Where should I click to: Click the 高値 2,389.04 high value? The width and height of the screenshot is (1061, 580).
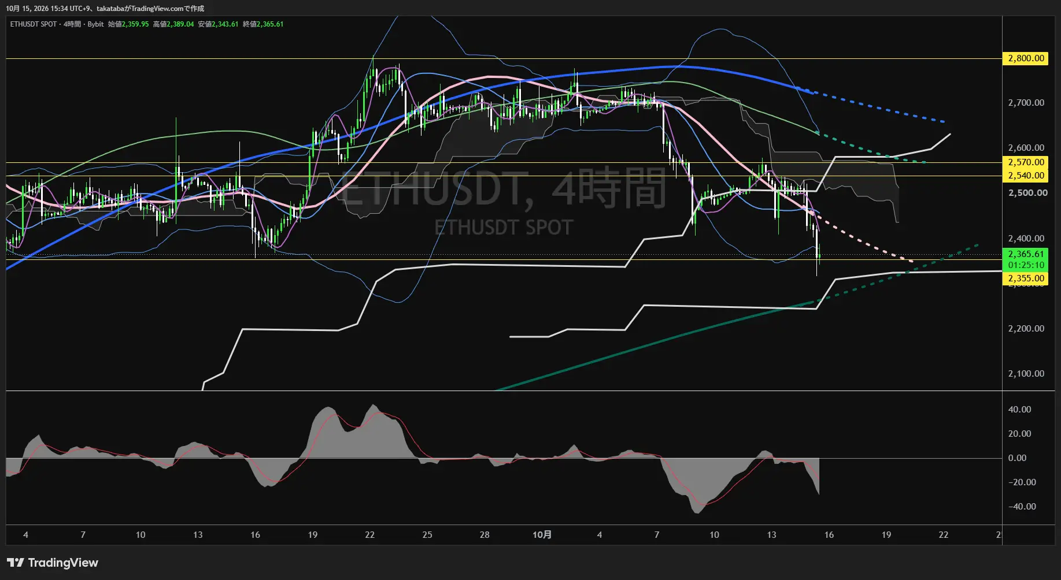[x=173, y=24]
